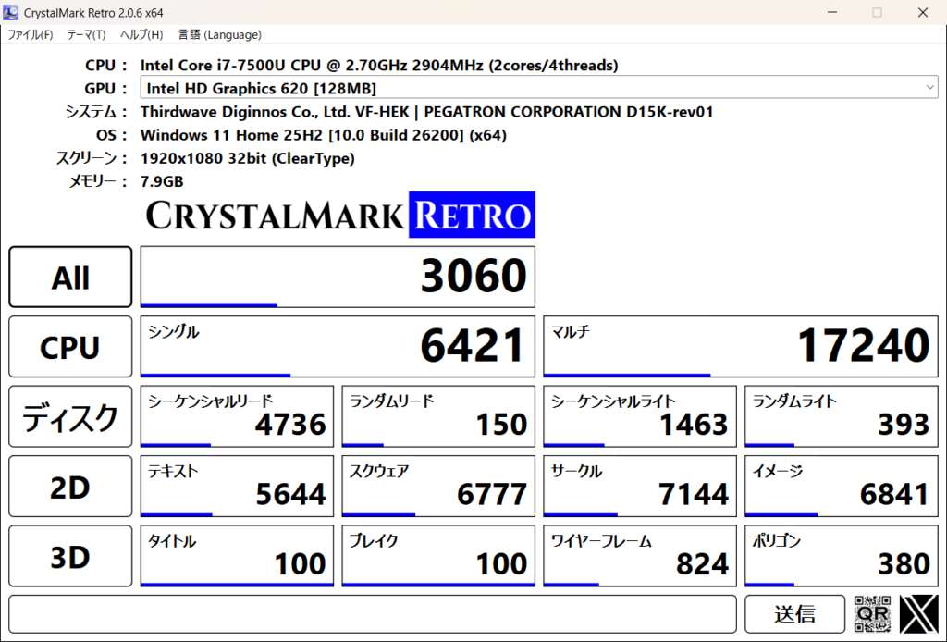
Task: Open the X (Twitter) share icon
Action: [918, 613]
